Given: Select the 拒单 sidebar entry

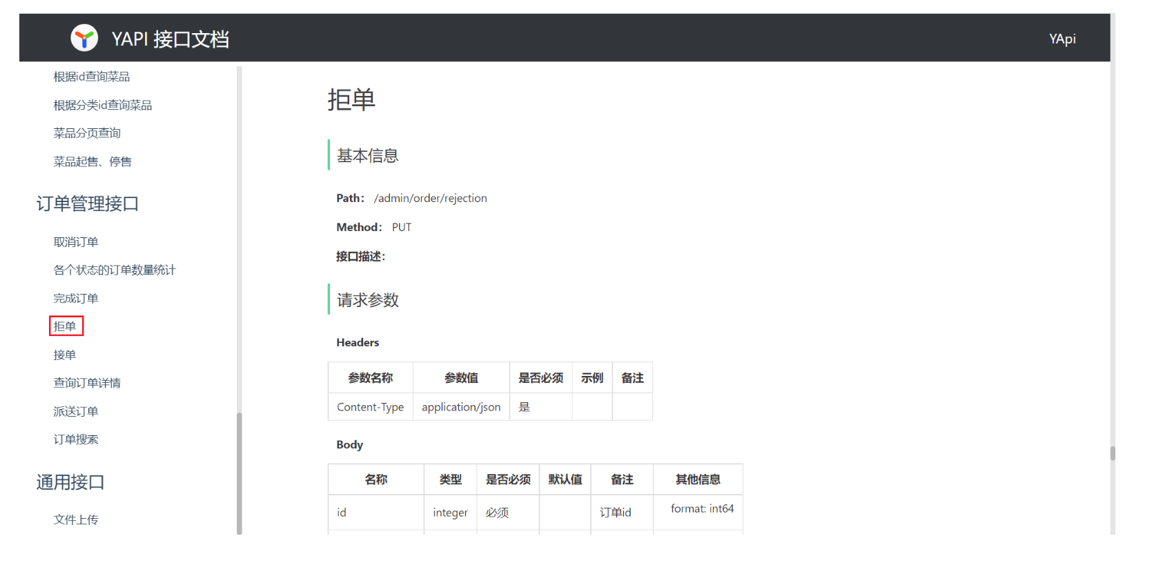Looking at the screenshot, I should 66,326.
